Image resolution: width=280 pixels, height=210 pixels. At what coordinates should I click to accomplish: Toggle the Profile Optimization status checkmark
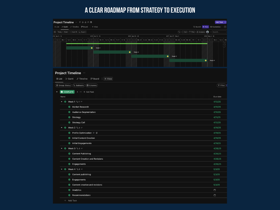tap(69, 133)
